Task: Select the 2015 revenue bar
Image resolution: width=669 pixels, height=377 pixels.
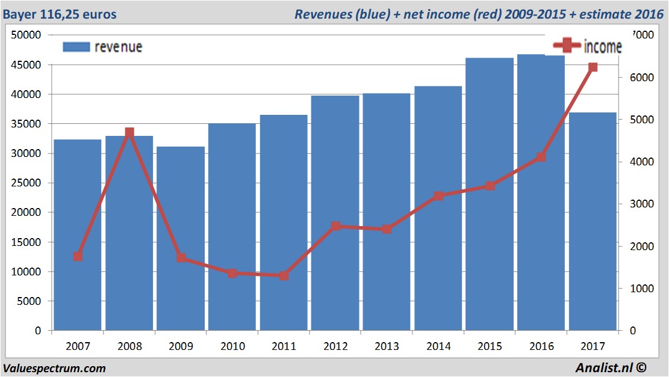Action: coord(490,194)
